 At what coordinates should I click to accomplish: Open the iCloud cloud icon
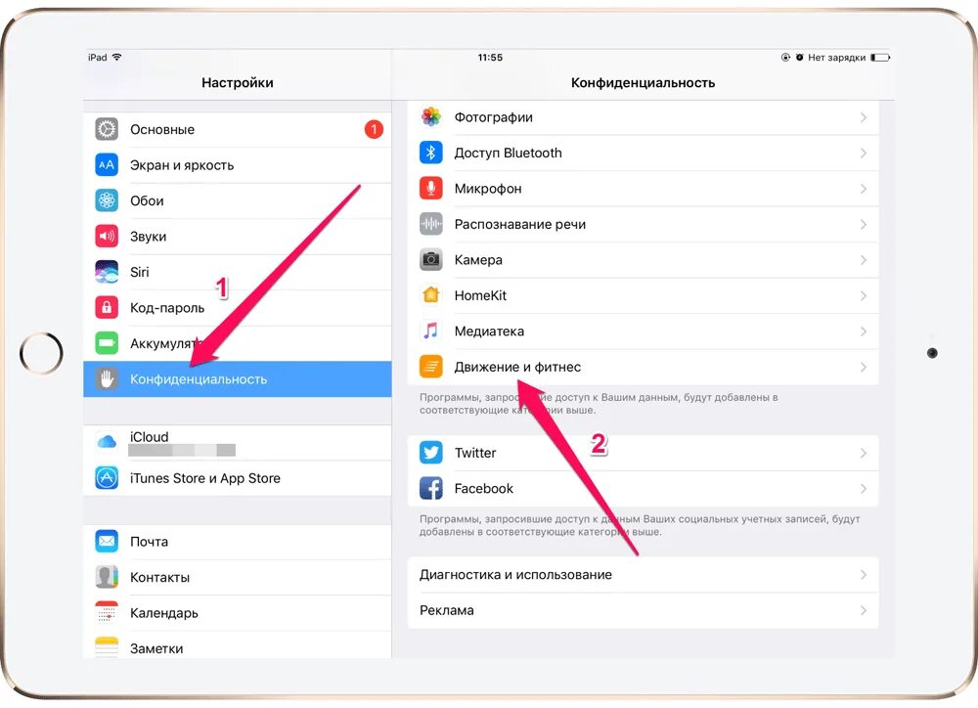click(x=107, y=442)
